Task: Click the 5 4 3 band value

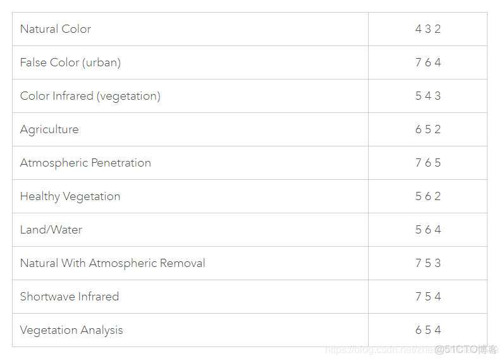Action: 428,96
